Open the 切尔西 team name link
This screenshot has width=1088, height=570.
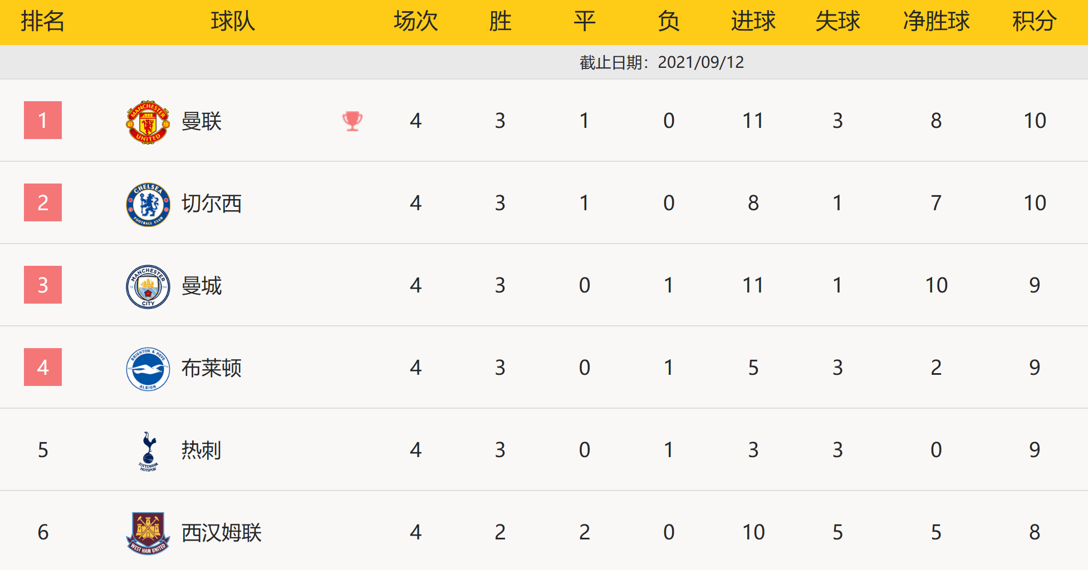[x=212, y=204]
